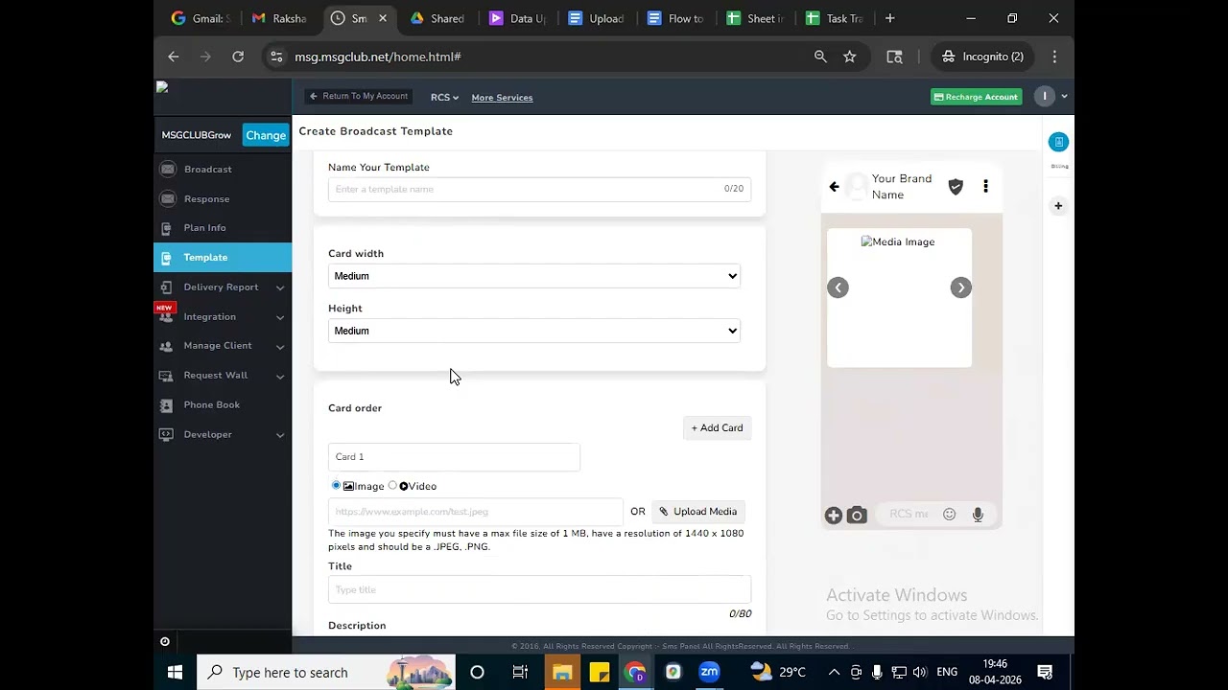The image size is (1228, 690).
Task: Switch to the Task Tra sheet tab
Action: tap(836, 18)
